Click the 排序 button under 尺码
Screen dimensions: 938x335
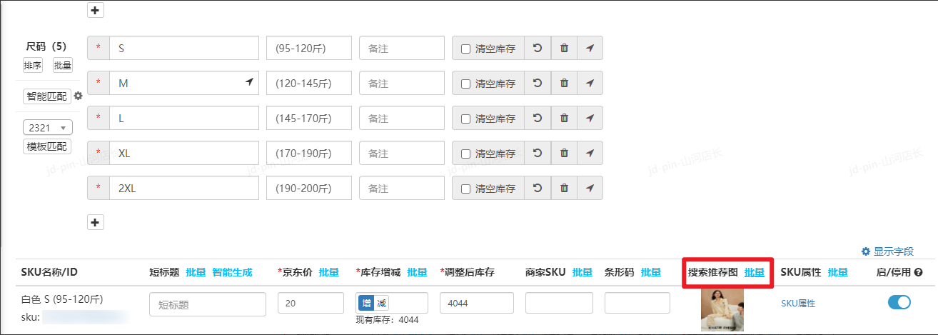(33, 66)
